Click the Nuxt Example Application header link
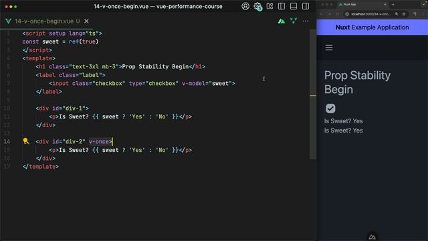This screenshot has height=241, width=428. coord(372,27)
